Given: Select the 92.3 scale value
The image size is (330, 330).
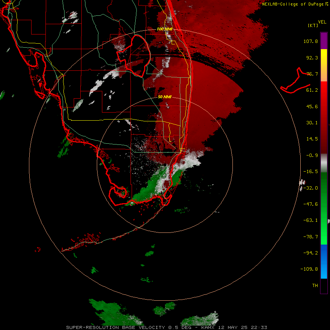Looking at the screenshot, I should [x=312, y=58].
